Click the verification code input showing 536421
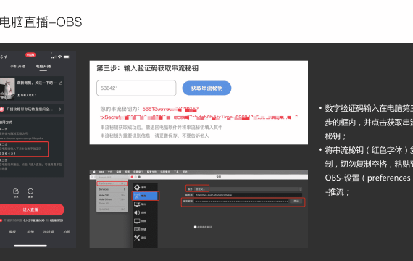Screen dimensions: 413x261 tap(136, 88)
